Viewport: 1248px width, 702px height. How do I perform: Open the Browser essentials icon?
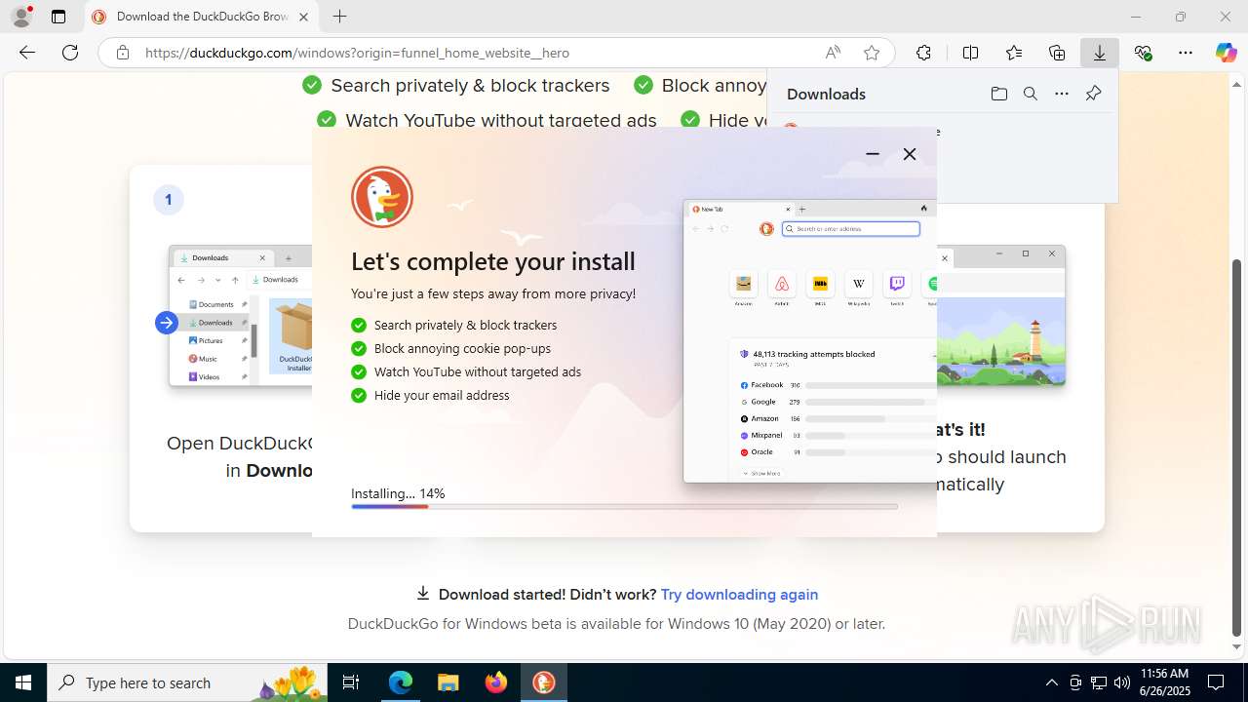tap(1143, 53)
